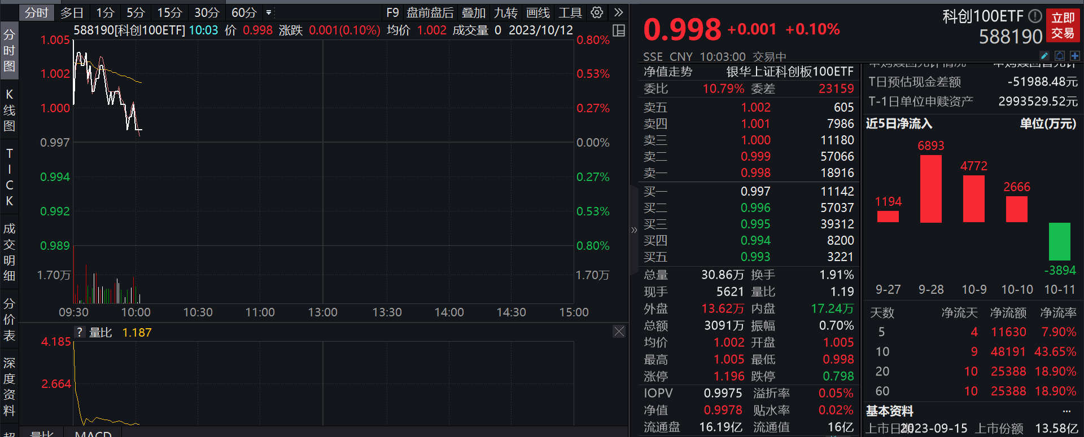The height and width of the screenshot is (437, 1084).
Task: Click the 立即交易 trade button
Action: (1063, 25)
